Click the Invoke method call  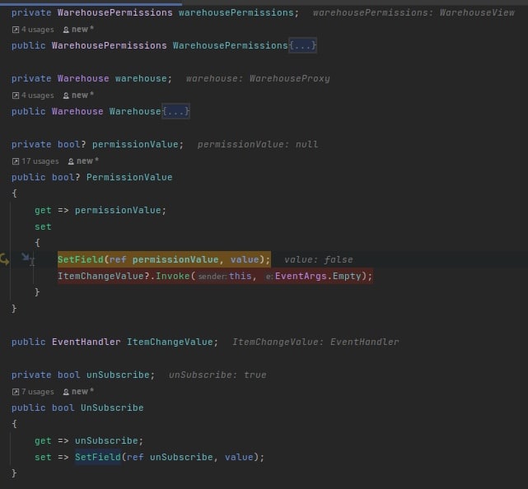(173, 277)
